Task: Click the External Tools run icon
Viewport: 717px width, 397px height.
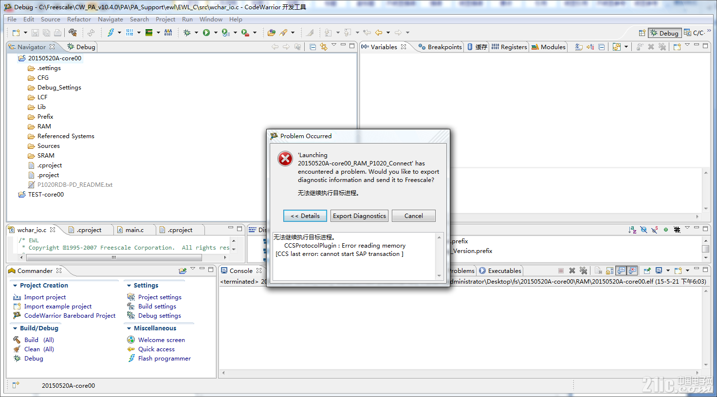Action: [245, 33]
